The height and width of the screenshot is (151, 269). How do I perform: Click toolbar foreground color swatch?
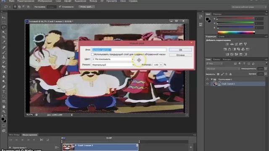[3, 119]
